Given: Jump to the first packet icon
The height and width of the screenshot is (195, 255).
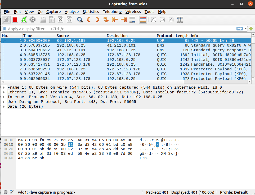Looking at the screenshot, I should [115, 20].
